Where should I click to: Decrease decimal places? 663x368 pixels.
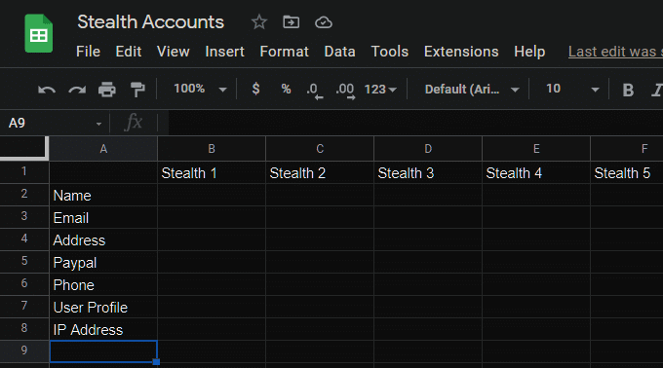(315, 91)
